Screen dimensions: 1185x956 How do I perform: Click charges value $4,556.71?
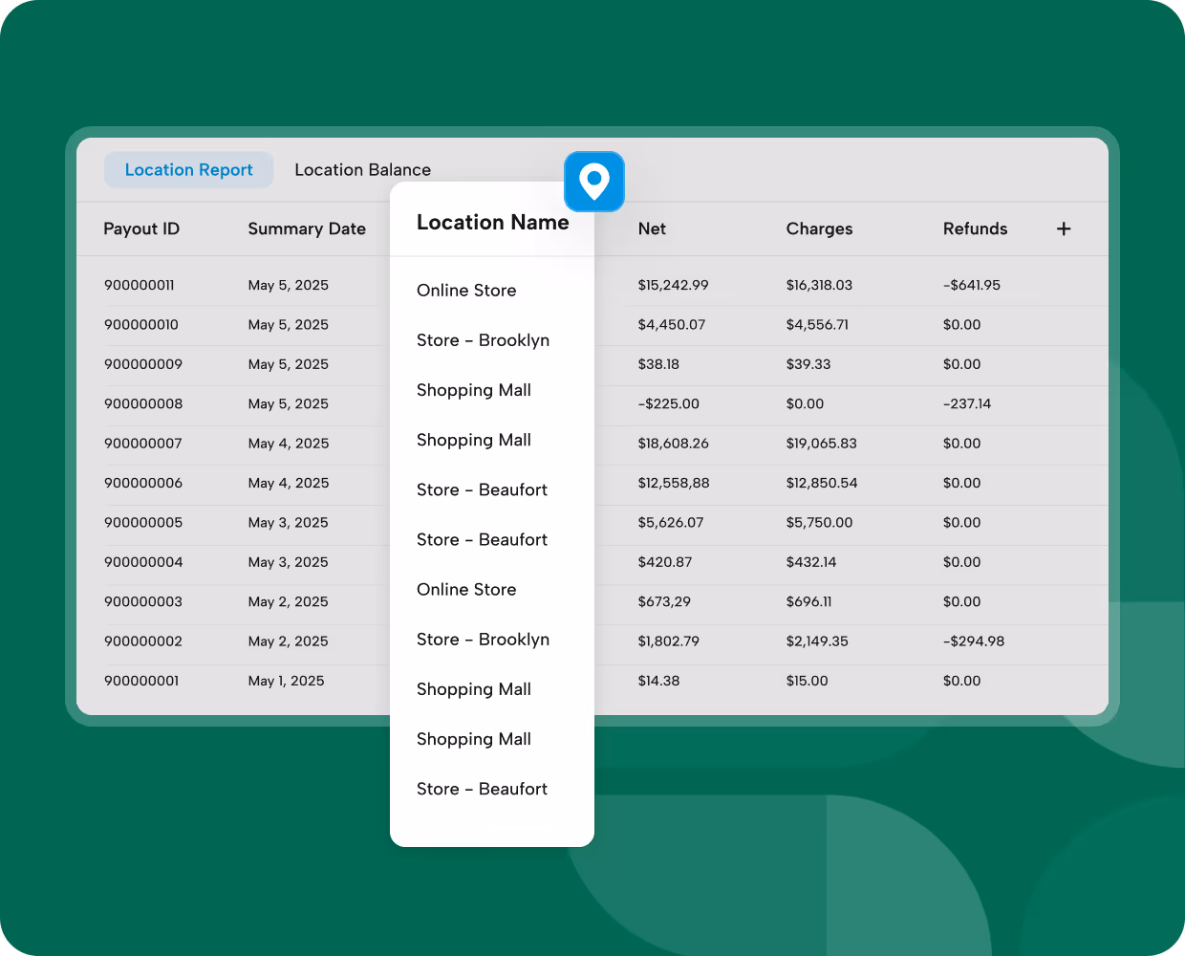[x=817, y=324]
